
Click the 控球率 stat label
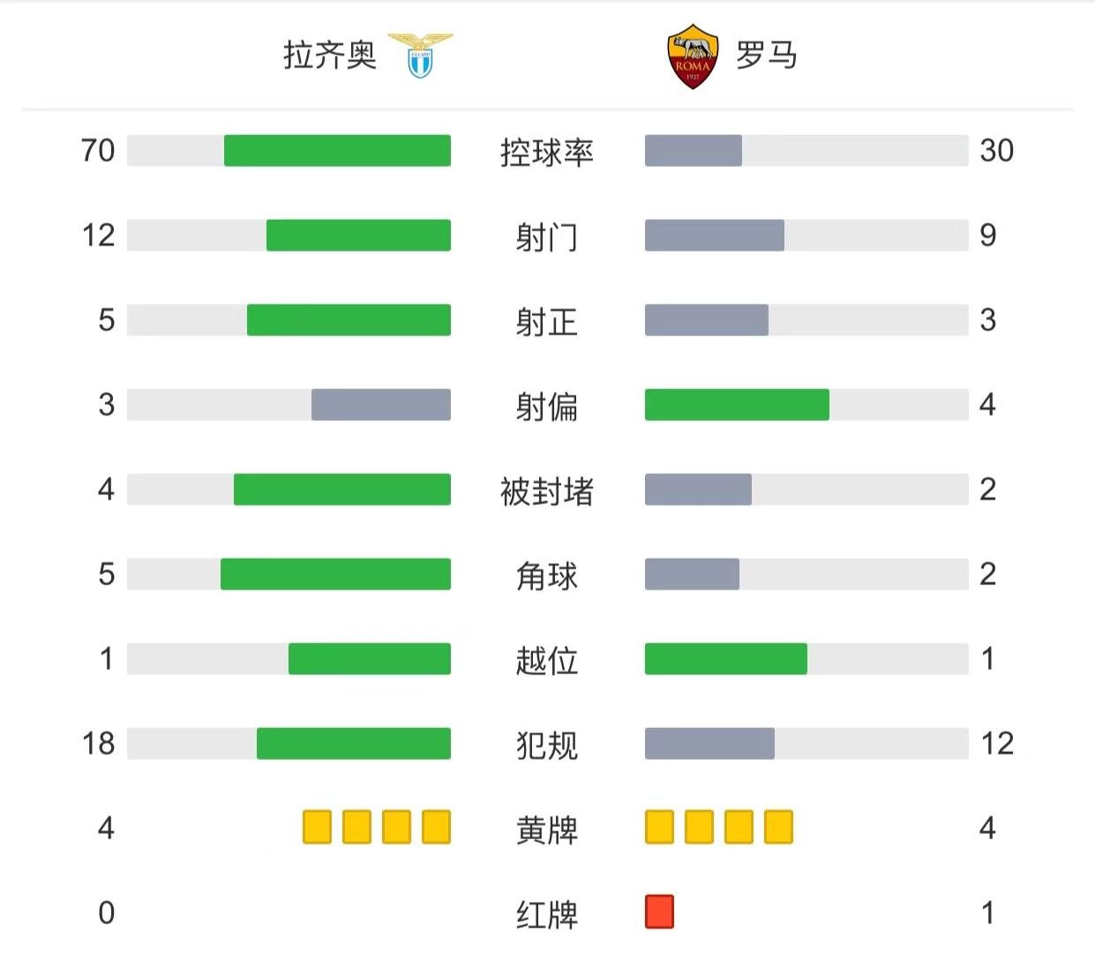click(x=547, y=152)
